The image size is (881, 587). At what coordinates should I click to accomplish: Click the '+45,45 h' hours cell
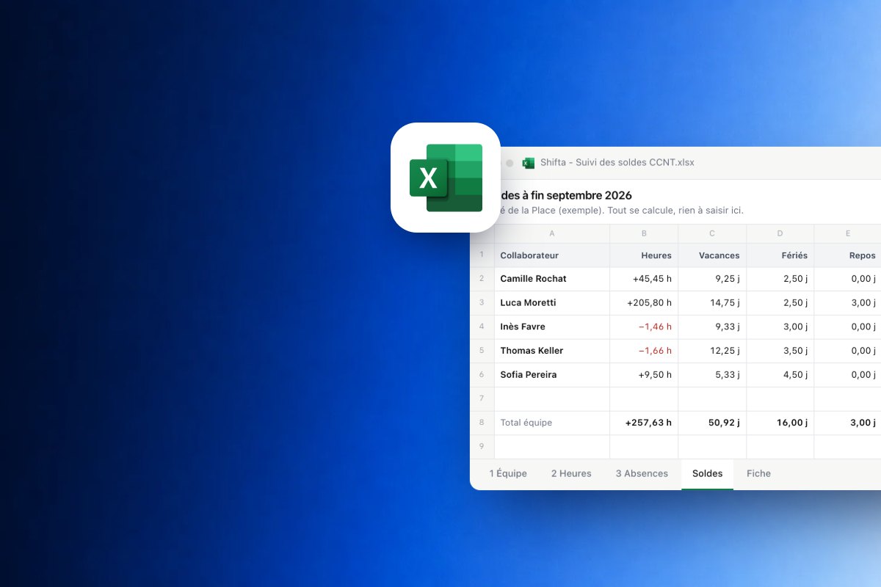[644, 279]
